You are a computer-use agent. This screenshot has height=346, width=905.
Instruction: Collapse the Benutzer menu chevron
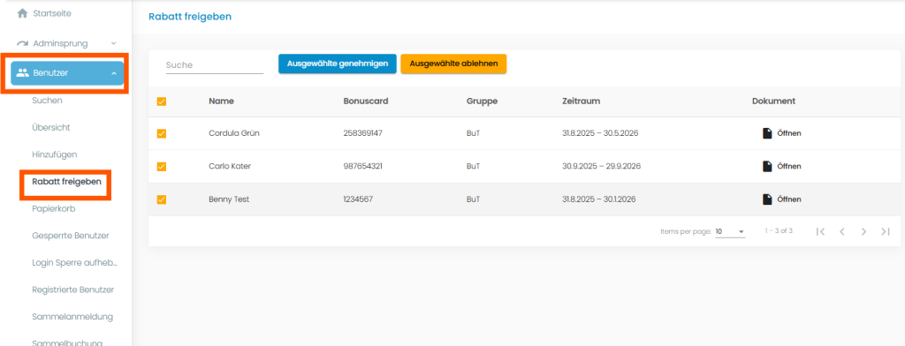(114, 73)
